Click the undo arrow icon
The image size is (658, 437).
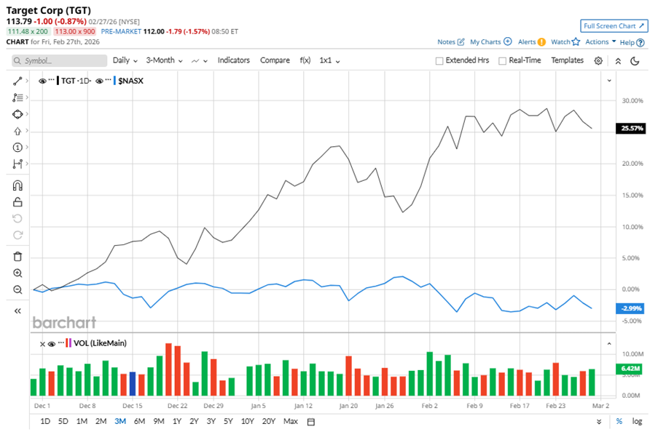tap(17, 218)
